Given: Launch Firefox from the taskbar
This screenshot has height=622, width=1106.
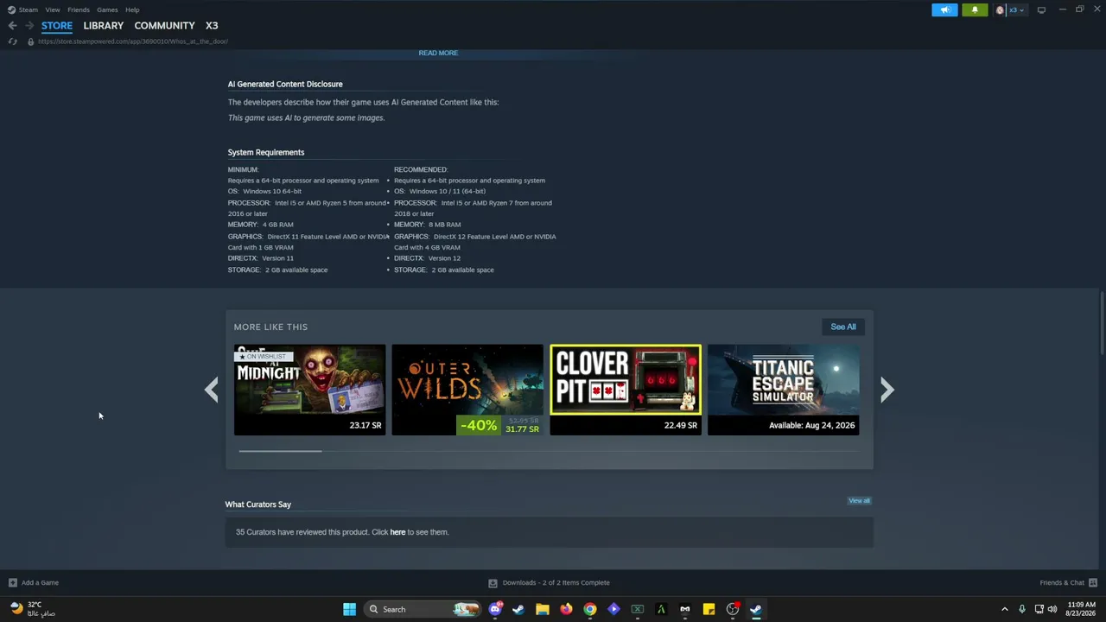Looking at the screenshot, I should point(566,609).
